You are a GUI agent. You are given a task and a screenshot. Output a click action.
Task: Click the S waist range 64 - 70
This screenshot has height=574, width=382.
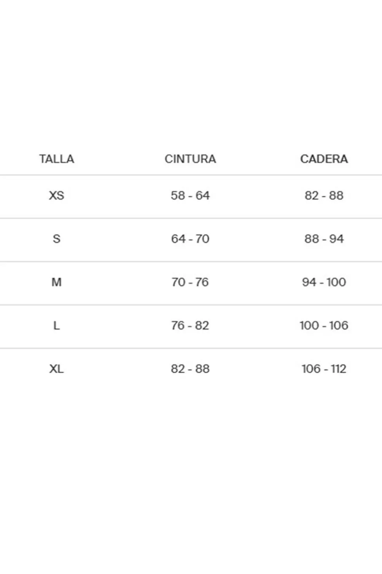pos(190,239)
